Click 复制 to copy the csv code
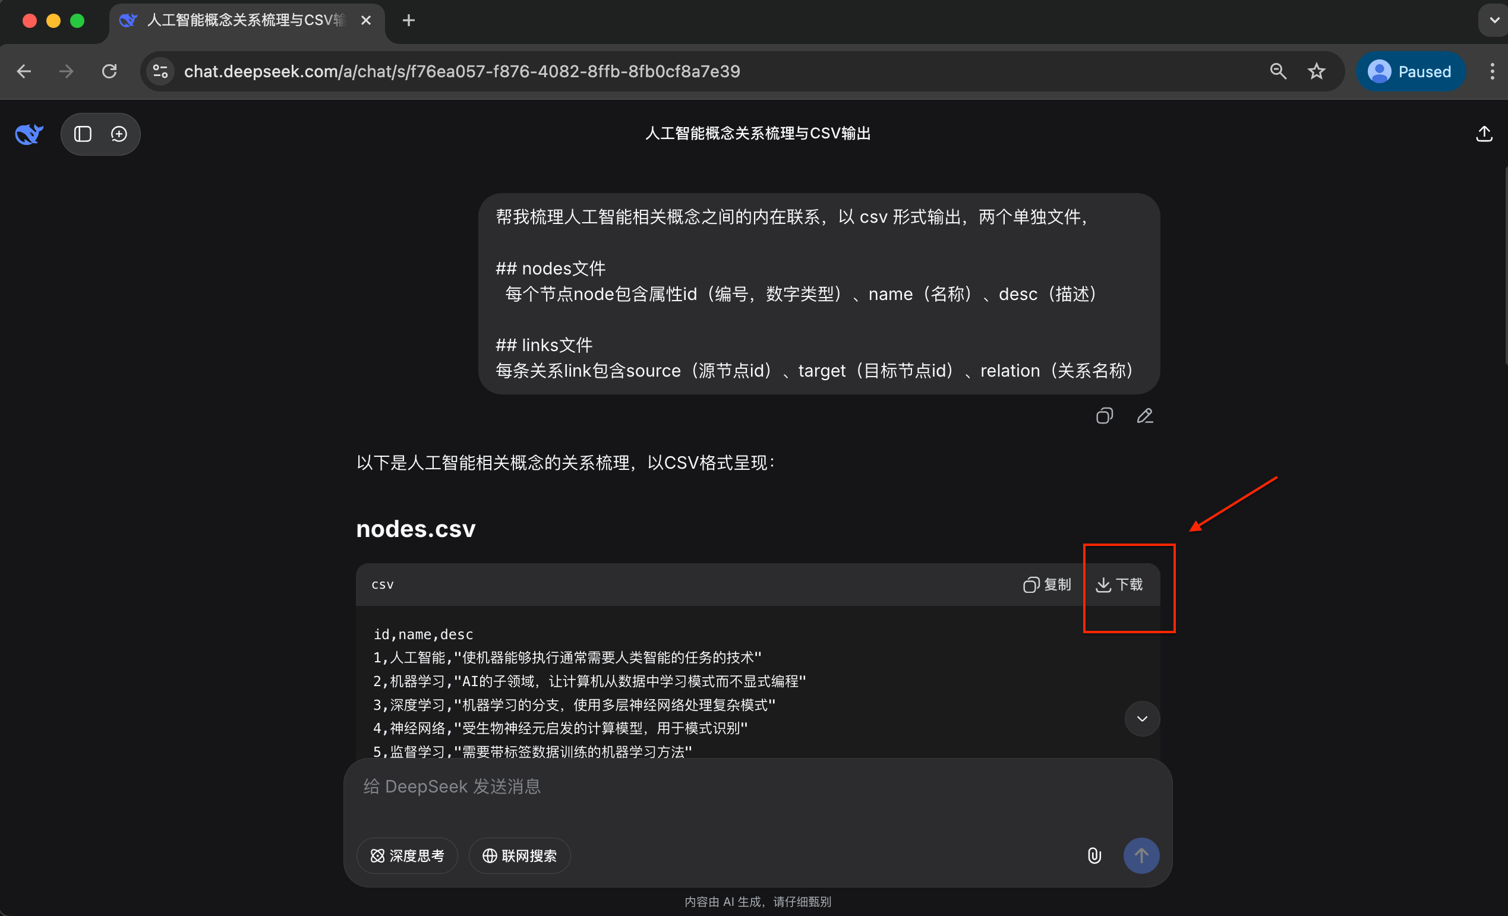The width and height of the screenshot is (1508, 916). pos(1047,585)
